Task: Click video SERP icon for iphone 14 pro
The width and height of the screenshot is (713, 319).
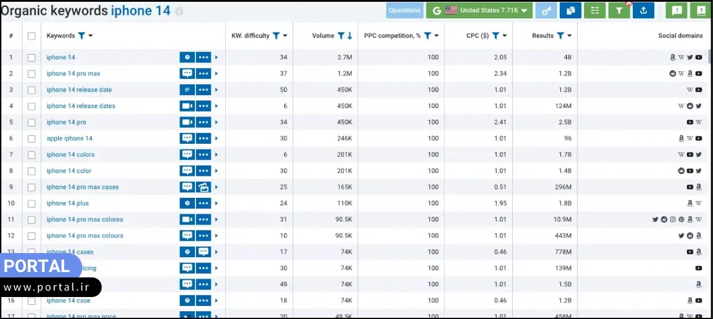Action: point(187,122)
